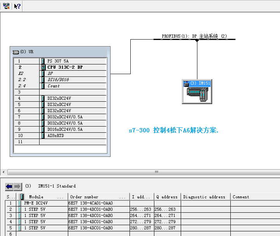This screenshot has height=236, width=280.
Task: Click the PROFIBUS(1) DP master system line
Action: [194, 39]
